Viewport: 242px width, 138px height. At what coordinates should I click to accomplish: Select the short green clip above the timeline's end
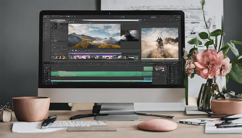click(x=148, y=69)
